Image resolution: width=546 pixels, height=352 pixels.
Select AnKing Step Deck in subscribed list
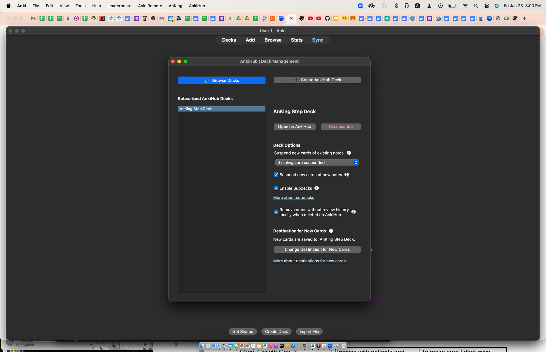222,109
